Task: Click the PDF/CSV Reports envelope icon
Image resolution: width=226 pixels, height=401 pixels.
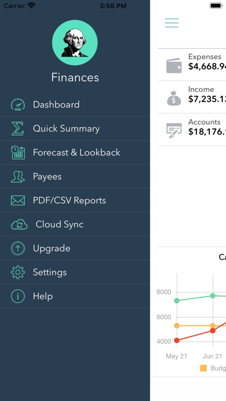Action: [x=18, y=200]
